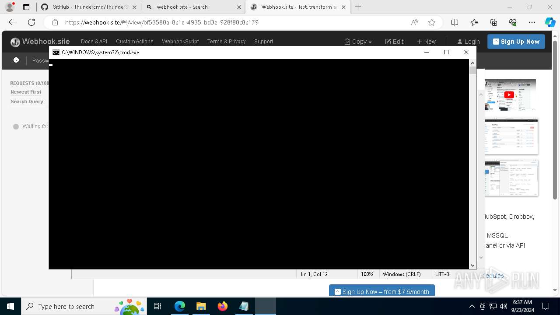This screenshot has width=560, height=315.
Task: Click the New button
Action: coord(426,42)
